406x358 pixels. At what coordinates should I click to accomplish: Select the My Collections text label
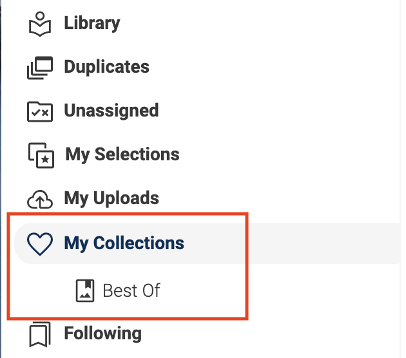click(124, 243)
